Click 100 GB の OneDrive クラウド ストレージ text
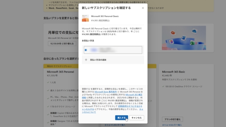 tap(184, 86)
